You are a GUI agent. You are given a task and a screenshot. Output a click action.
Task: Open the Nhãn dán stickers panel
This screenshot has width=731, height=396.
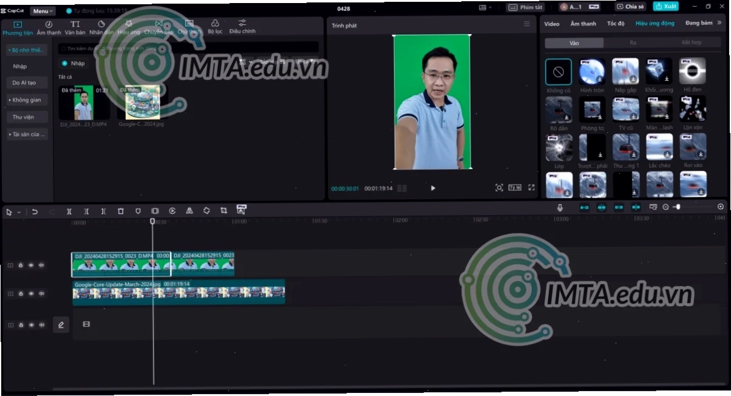tap(101, 28)
